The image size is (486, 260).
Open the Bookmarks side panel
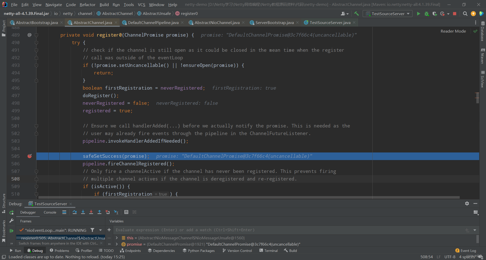4,231
